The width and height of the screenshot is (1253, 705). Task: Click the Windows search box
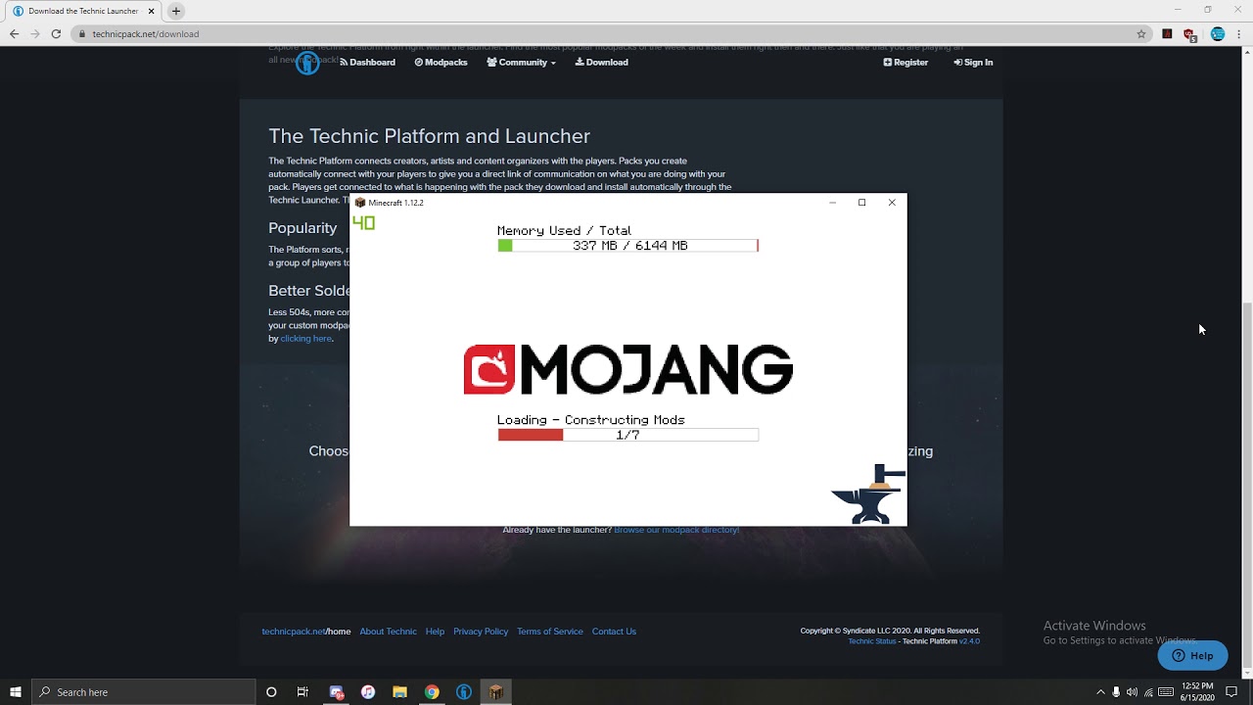click(x=144, y=692)
